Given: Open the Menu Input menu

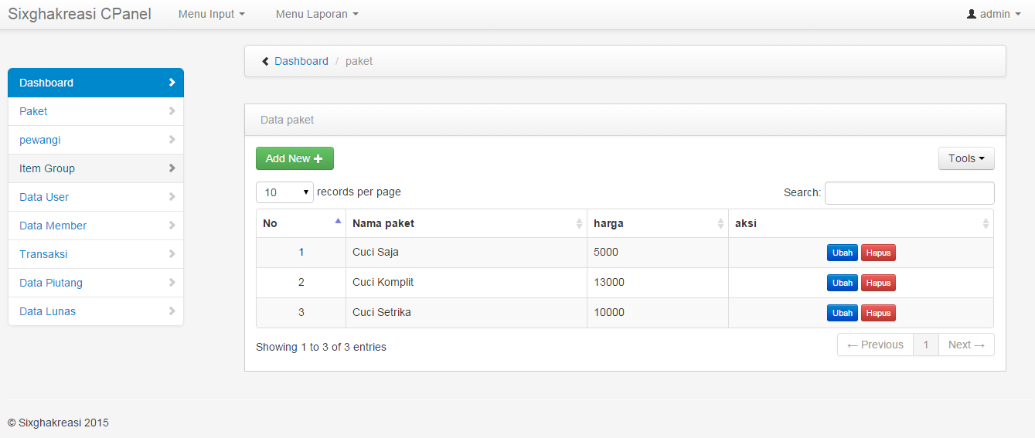Looking at the screenshot, I should [211, 14].
